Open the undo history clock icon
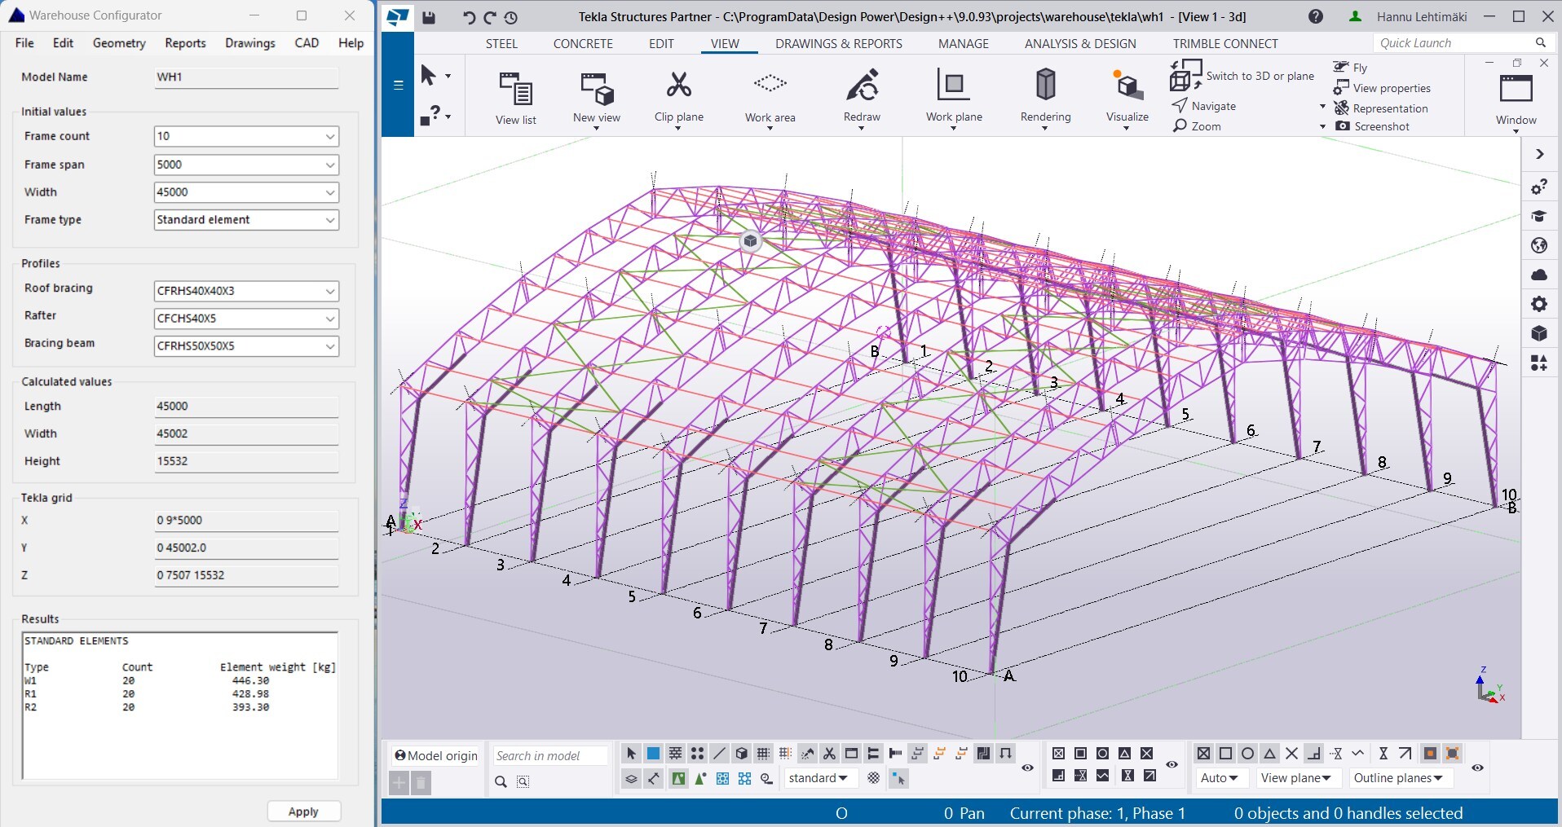Screen dimensions: 1562x827 tap(510, 17)
